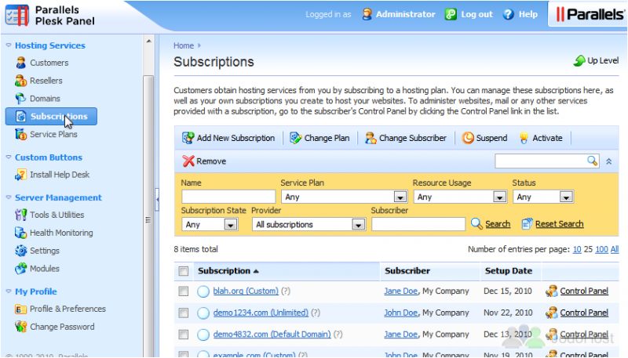Click the Parallels Plesk Panel logo

tap(50, 16)
